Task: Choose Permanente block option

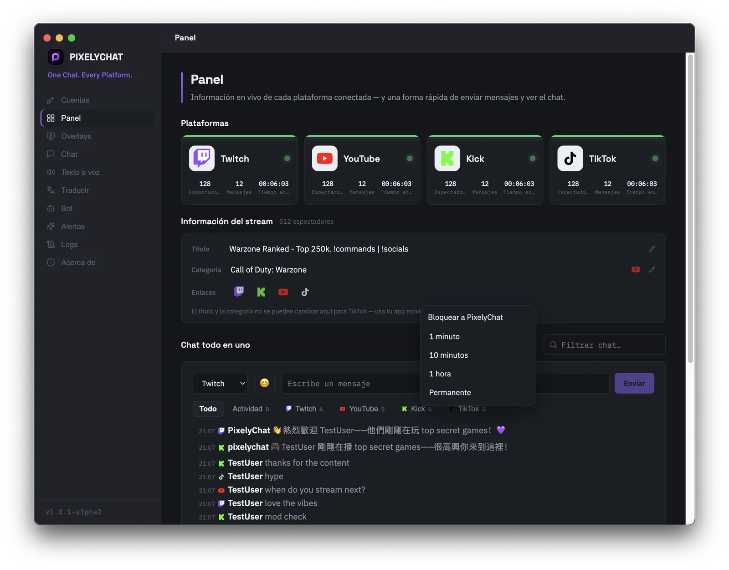Action: [478, 393]
